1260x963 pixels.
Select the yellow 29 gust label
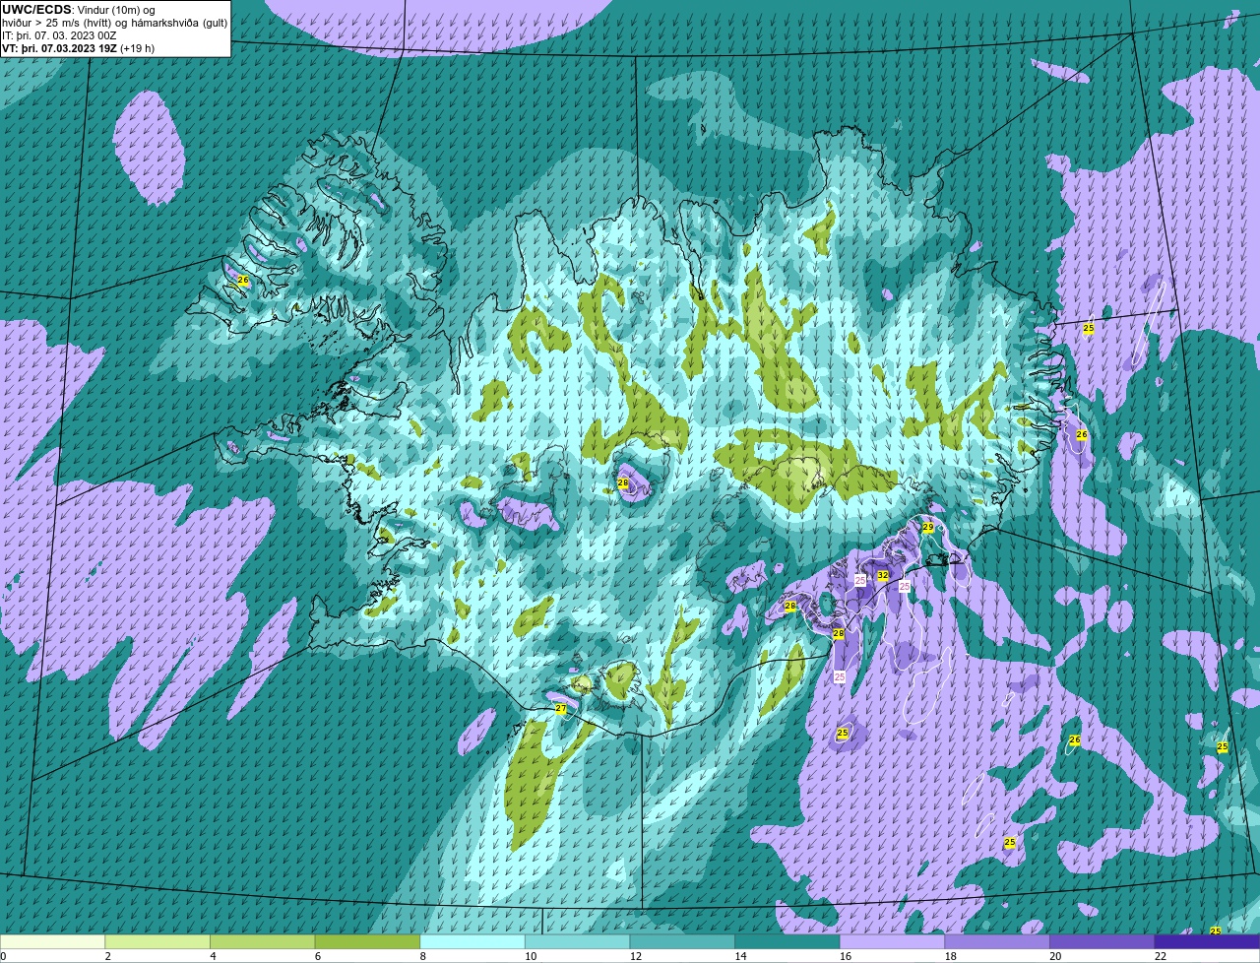point(927,528)
